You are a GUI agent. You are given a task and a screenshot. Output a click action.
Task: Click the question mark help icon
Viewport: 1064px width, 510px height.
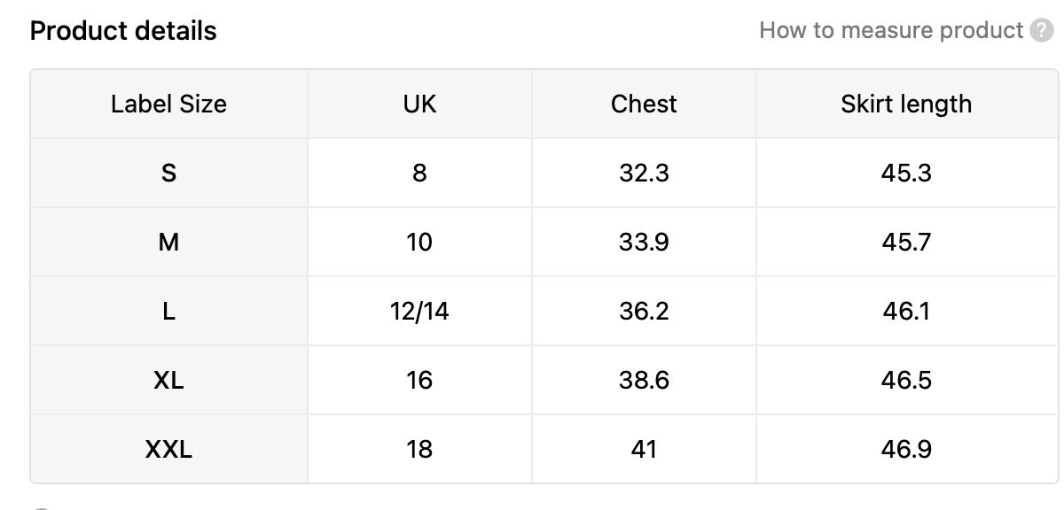pyautogui.click(x=1042, y=31)
